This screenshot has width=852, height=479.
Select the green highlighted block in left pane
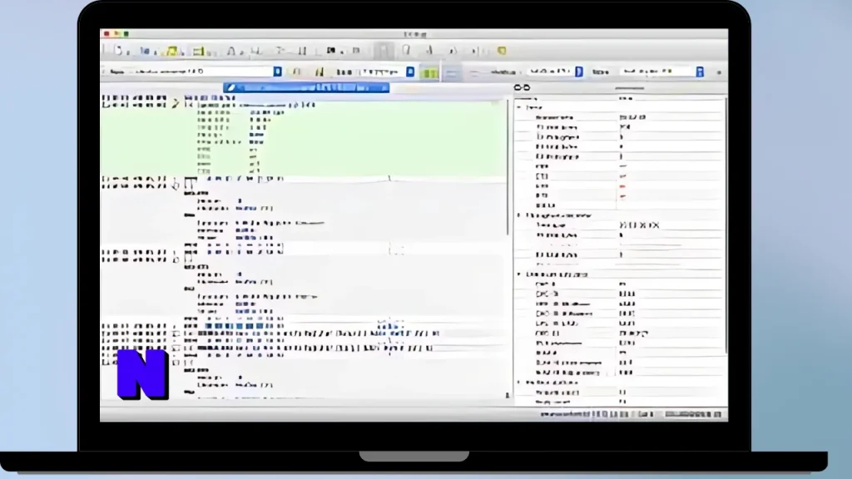point(303,139)
